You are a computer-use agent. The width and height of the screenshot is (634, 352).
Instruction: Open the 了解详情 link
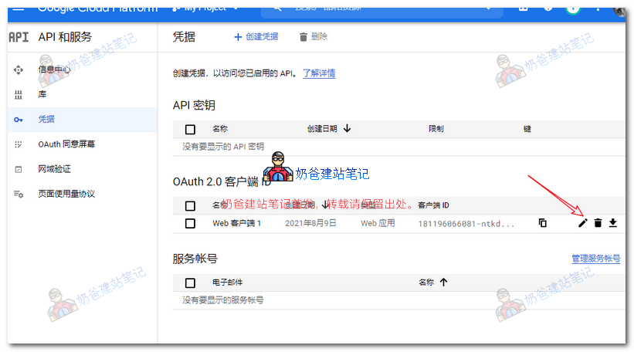point(319,73)
